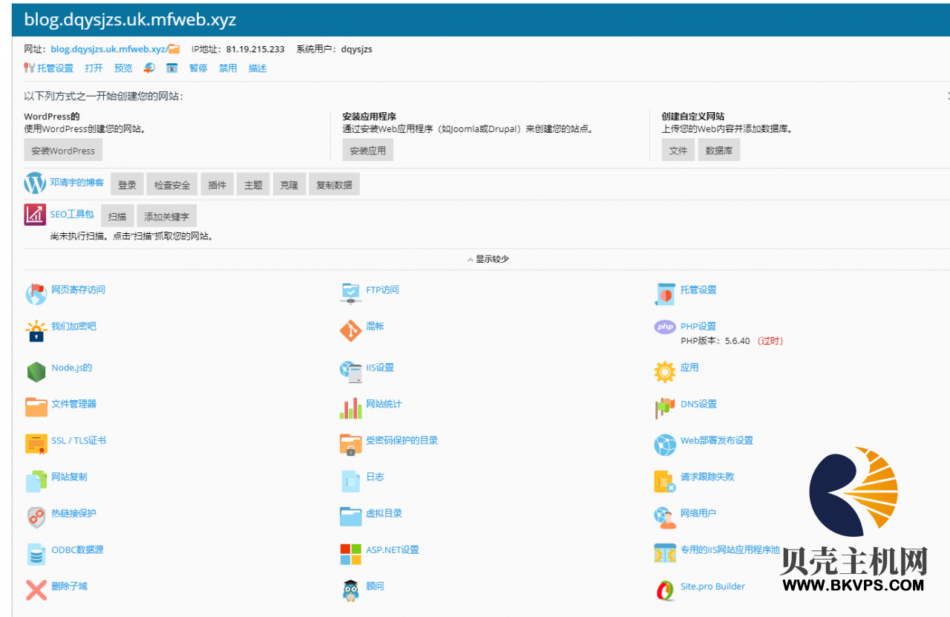The height and width of the screenshot is (617, 950).
Task: Click the 我们加密吧 Let's Encrypt icon
Action: click(x=36, y=332)
